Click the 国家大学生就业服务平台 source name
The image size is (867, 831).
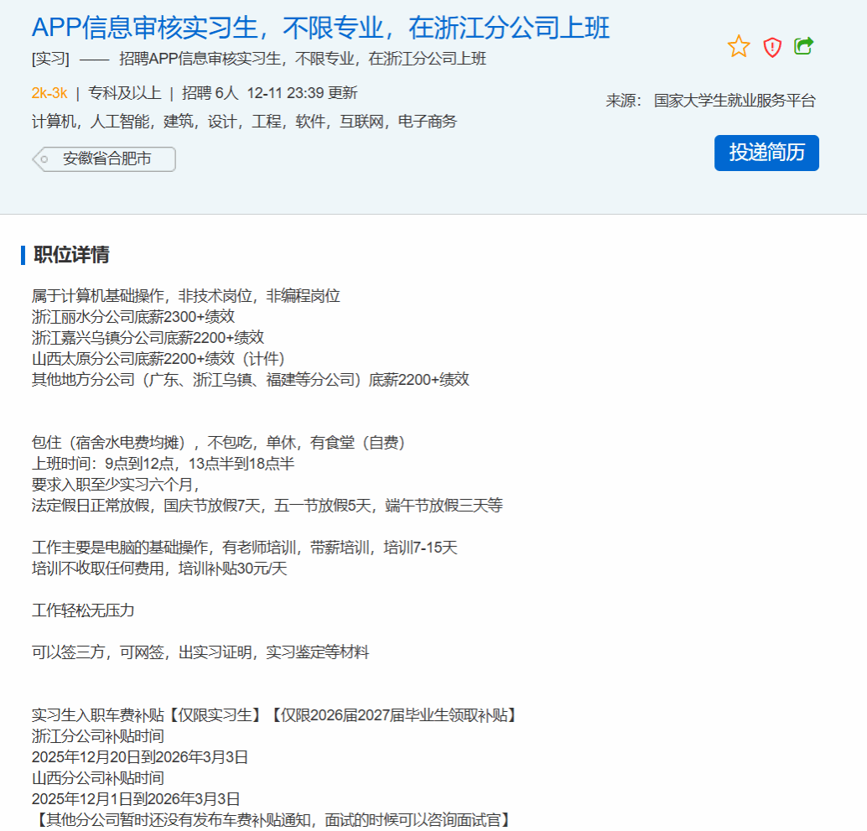coord(734,101)
